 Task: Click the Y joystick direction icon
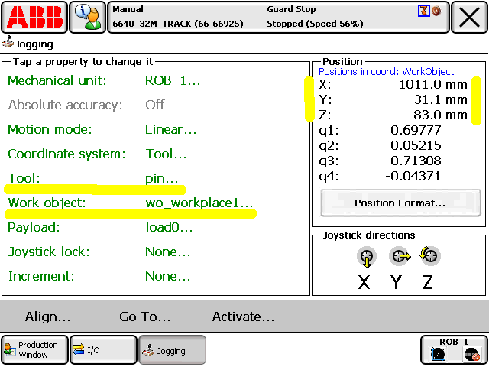pos(397,258)
